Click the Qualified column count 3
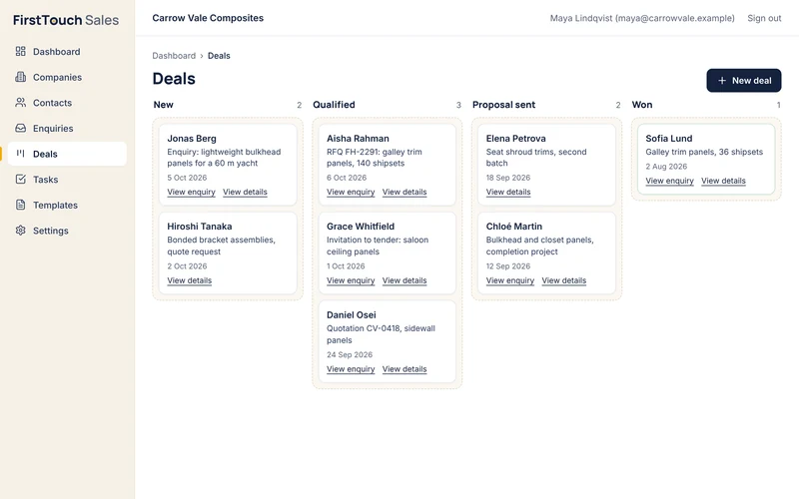The width and height of the screenshot is (799, 499). coord(458,105)
